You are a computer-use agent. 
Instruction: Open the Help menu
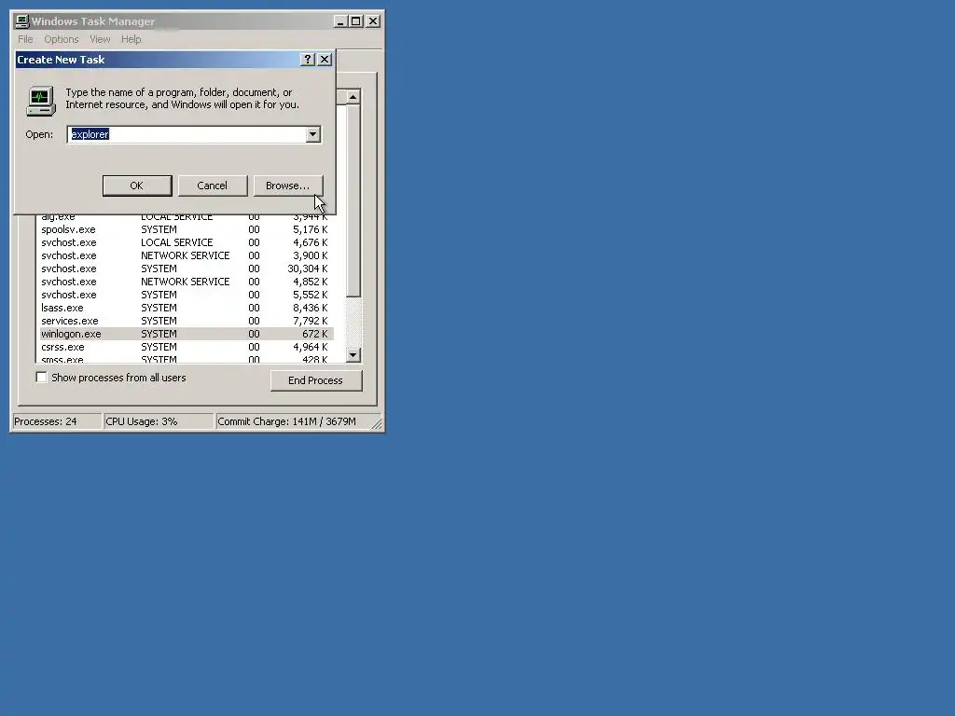pyautogui.click(x=131, y=39)
